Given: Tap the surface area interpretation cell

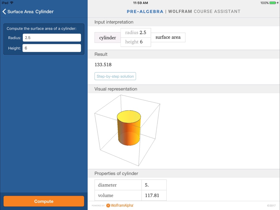Looking at the screenshot, I should (x=168, y=37).
